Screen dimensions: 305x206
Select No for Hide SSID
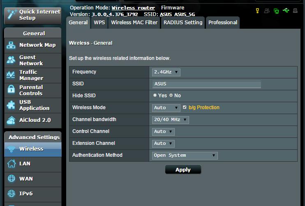point(171,95)
